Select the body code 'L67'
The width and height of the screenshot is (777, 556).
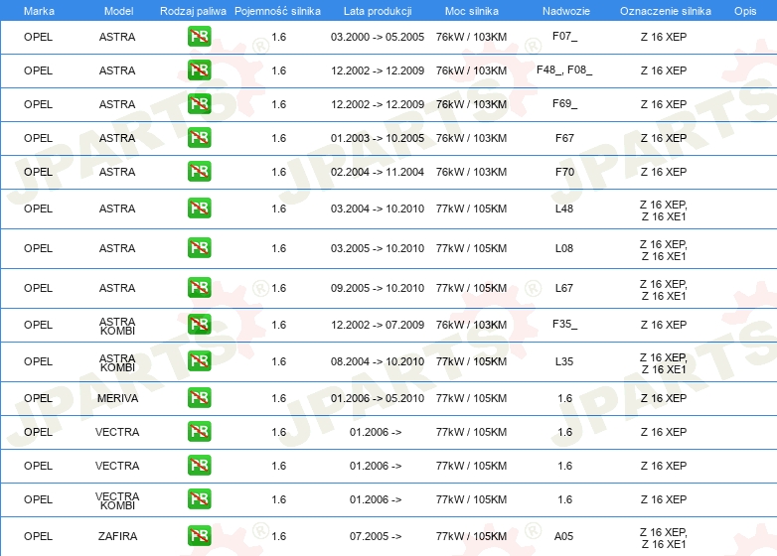[564, 288]
